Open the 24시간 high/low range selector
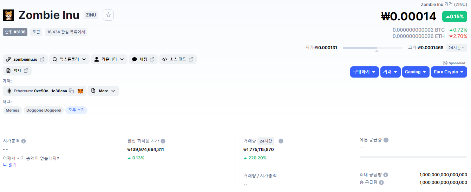The image size is (471, 192). pos(456,48)
